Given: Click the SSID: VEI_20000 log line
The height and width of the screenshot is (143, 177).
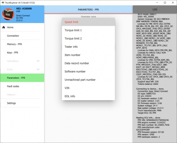Looking at the screenshot, I should click(x=145, y=17).
